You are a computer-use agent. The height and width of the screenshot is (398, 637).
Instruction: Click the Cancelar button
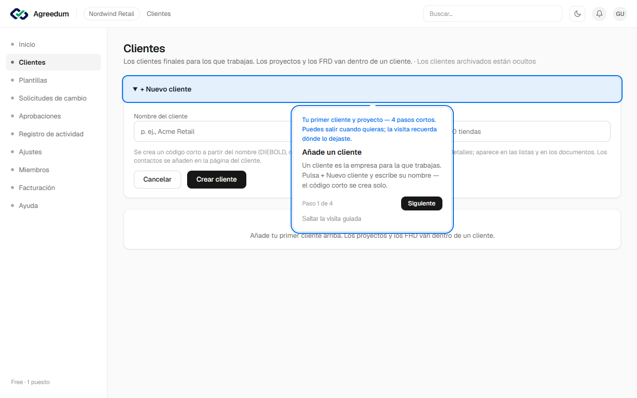click(157, 179)
